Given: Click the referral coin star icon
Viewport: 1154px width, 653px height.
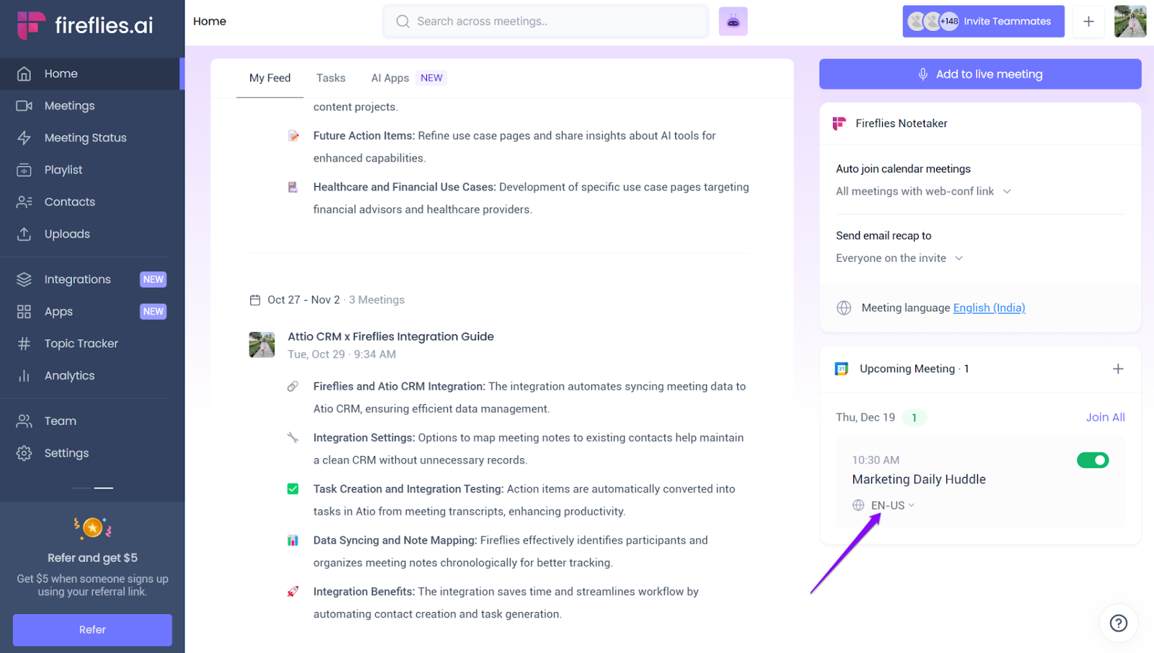Looking at the screenshot, I should (92, 528).
